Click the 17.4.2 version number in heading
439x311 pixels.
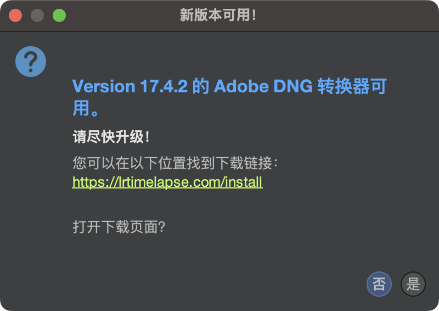click(x=164, y=86)
